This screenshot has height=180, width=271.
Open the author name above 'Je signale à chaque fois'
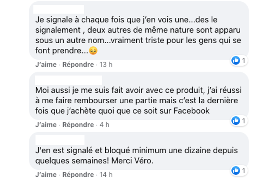click(58, 9)
